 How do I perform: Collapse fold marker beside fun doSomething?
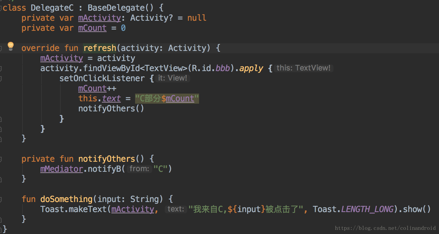coord(1,199)
